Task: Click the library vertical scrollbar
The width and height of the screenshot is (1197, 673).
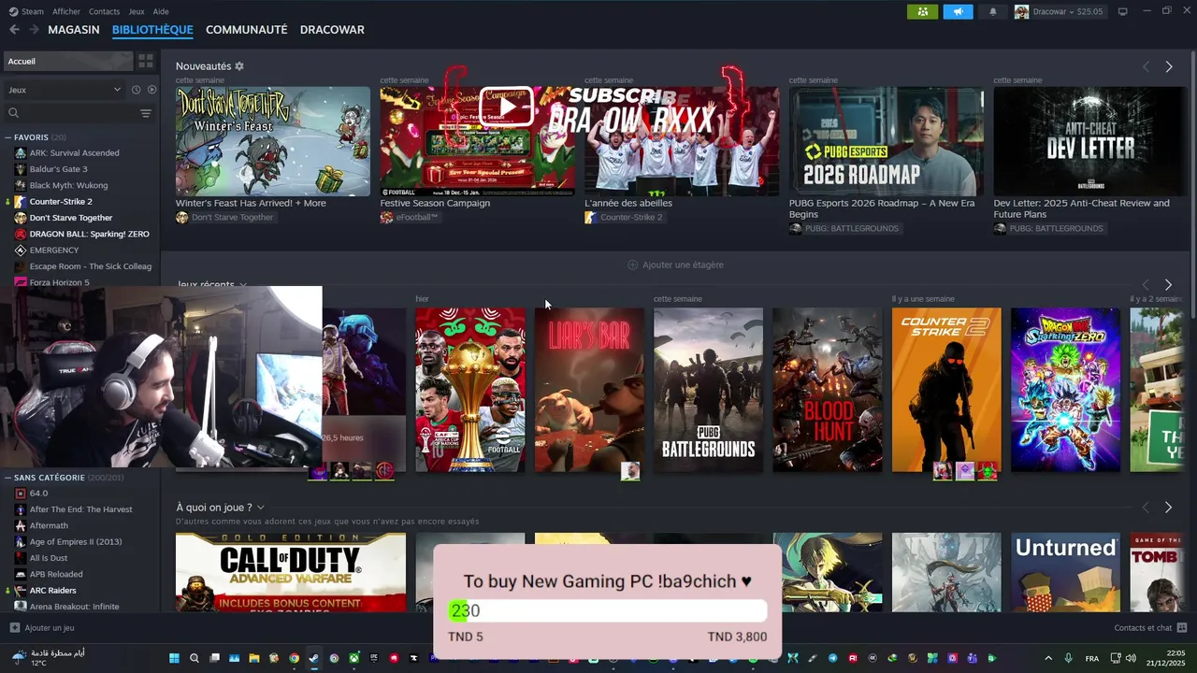Action: 1191,187
